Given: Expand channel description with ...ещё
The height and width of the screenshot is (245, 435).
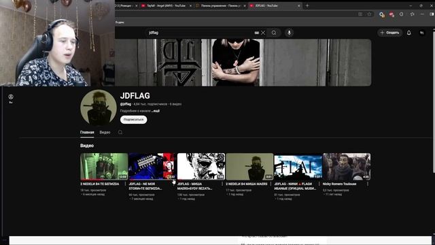Looking at the screenshot, I should (156, 111).
